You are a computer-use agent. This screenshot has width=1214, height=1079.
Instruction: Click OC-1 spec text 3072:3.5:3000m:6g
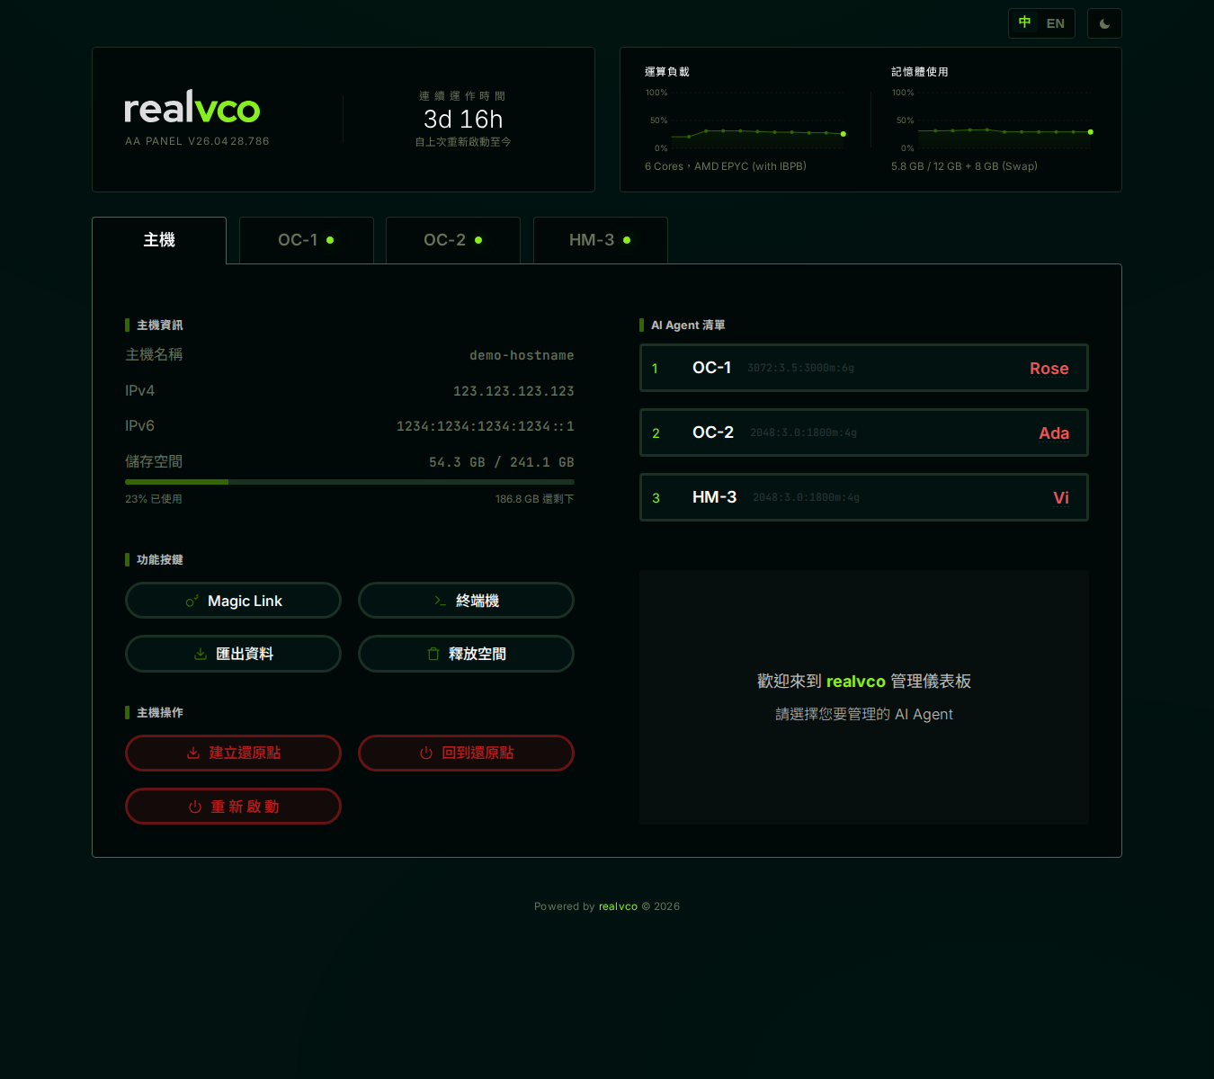point(800,368)
